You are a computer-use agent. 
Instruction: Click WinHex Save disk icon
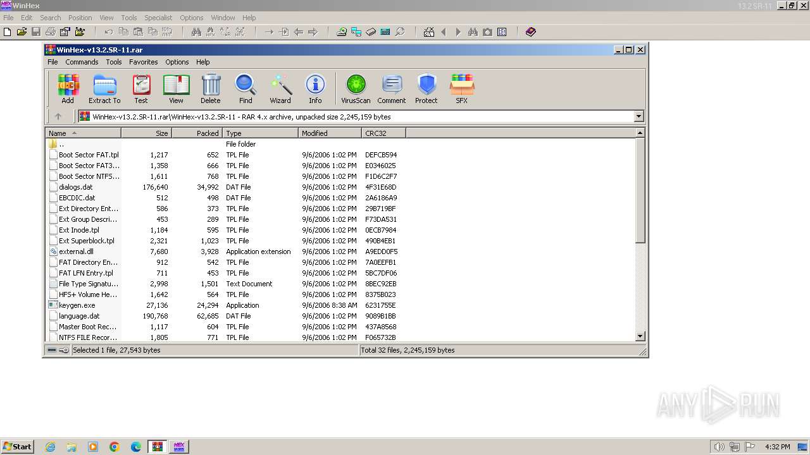(36, 32)
